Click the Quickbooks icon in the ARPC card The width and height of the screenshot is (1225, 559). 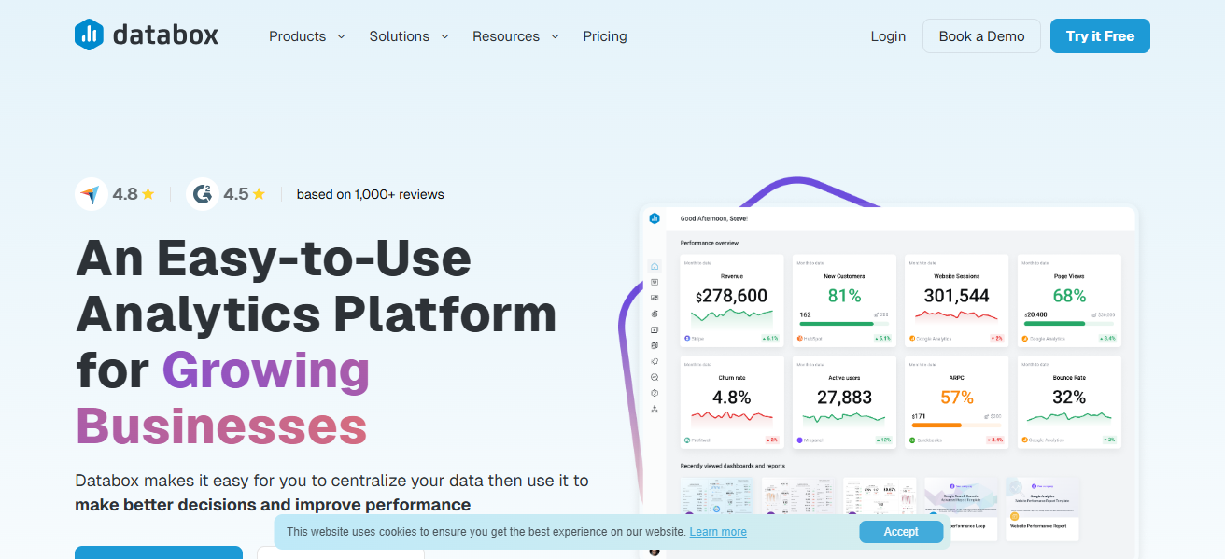[912, 440]
